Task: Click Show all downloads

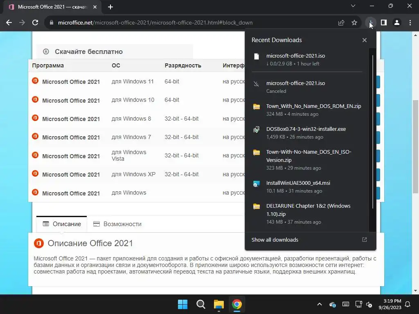Action: (x=275, y=240)
